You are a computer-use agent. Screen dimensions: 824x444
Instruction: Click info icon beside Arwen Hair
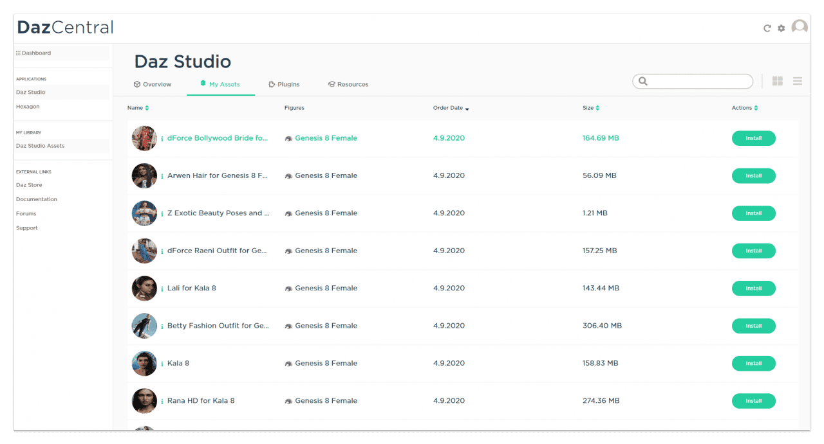tap(162, 176)
